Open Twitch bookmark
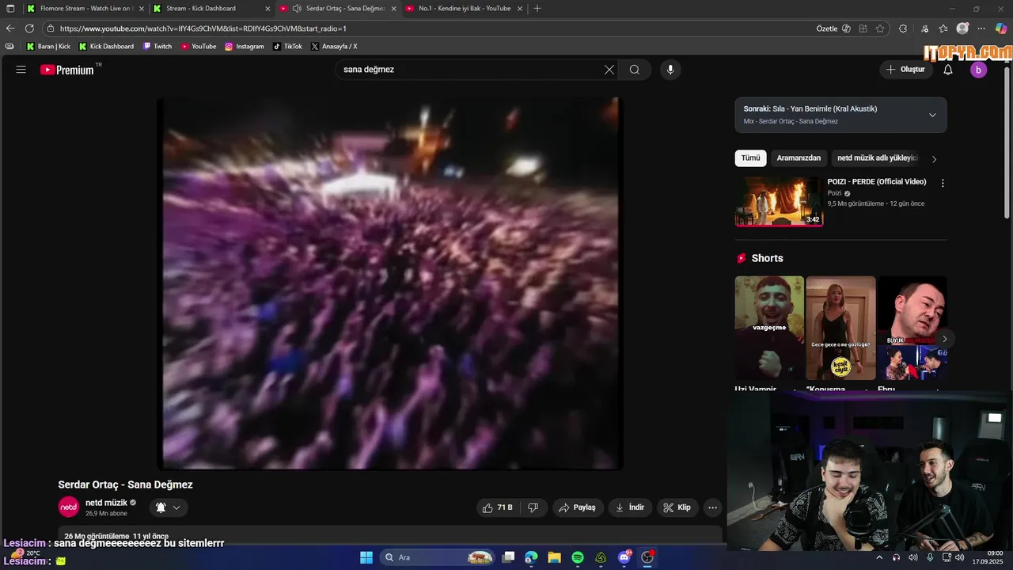The width and height of the screenshot is (1013, 570). pos(157,47)
